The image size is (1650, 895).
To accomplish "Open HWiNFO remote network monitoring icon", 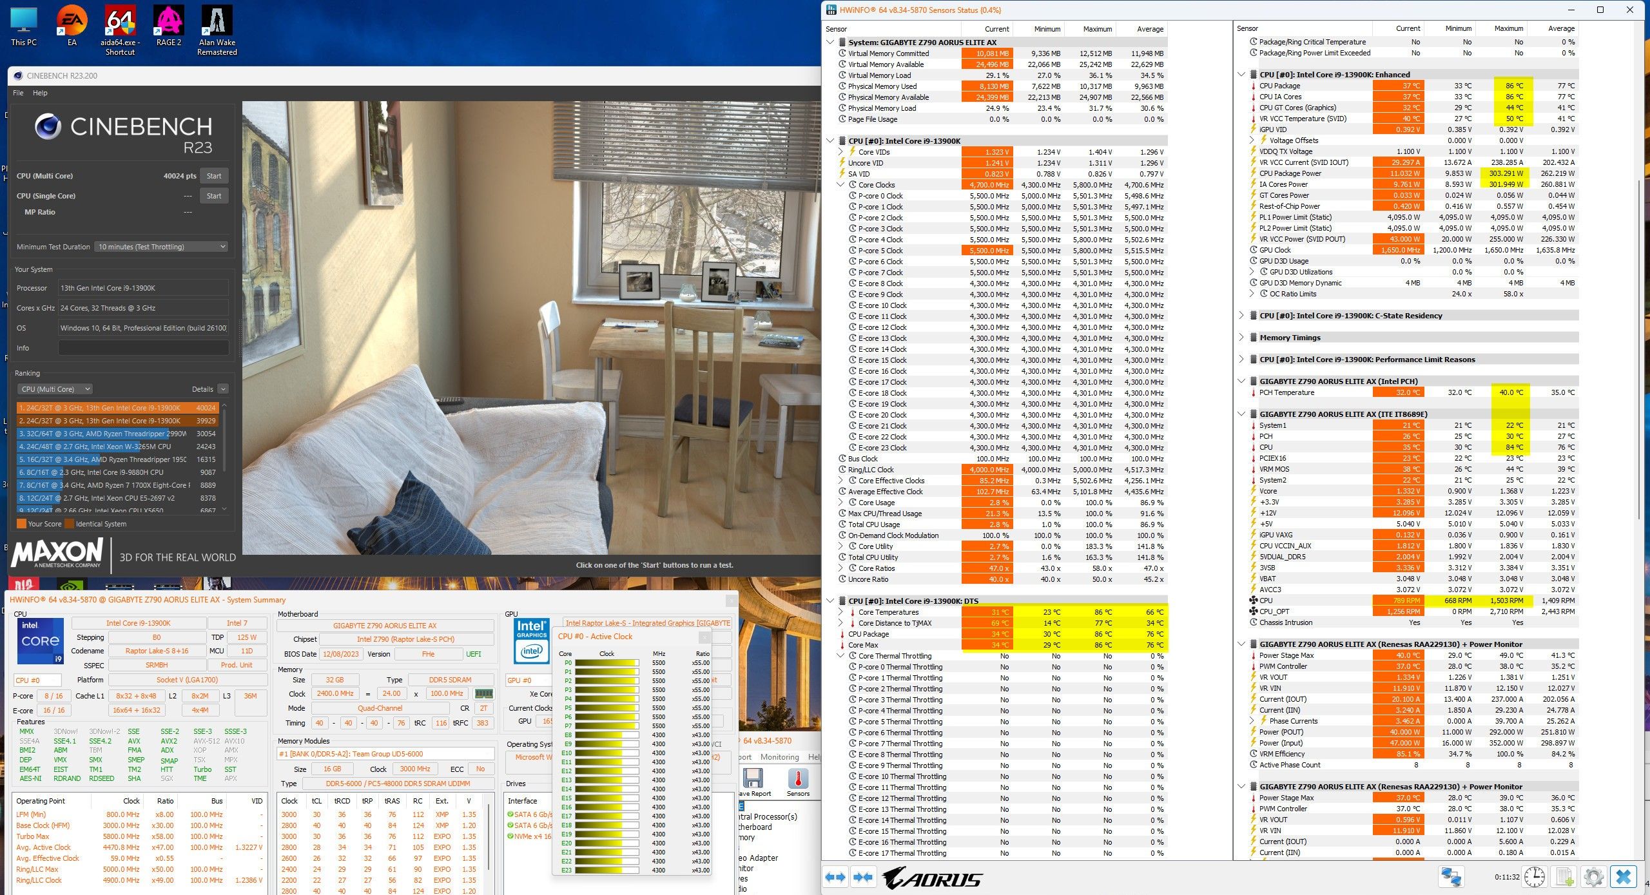I will click(1451, 877).
